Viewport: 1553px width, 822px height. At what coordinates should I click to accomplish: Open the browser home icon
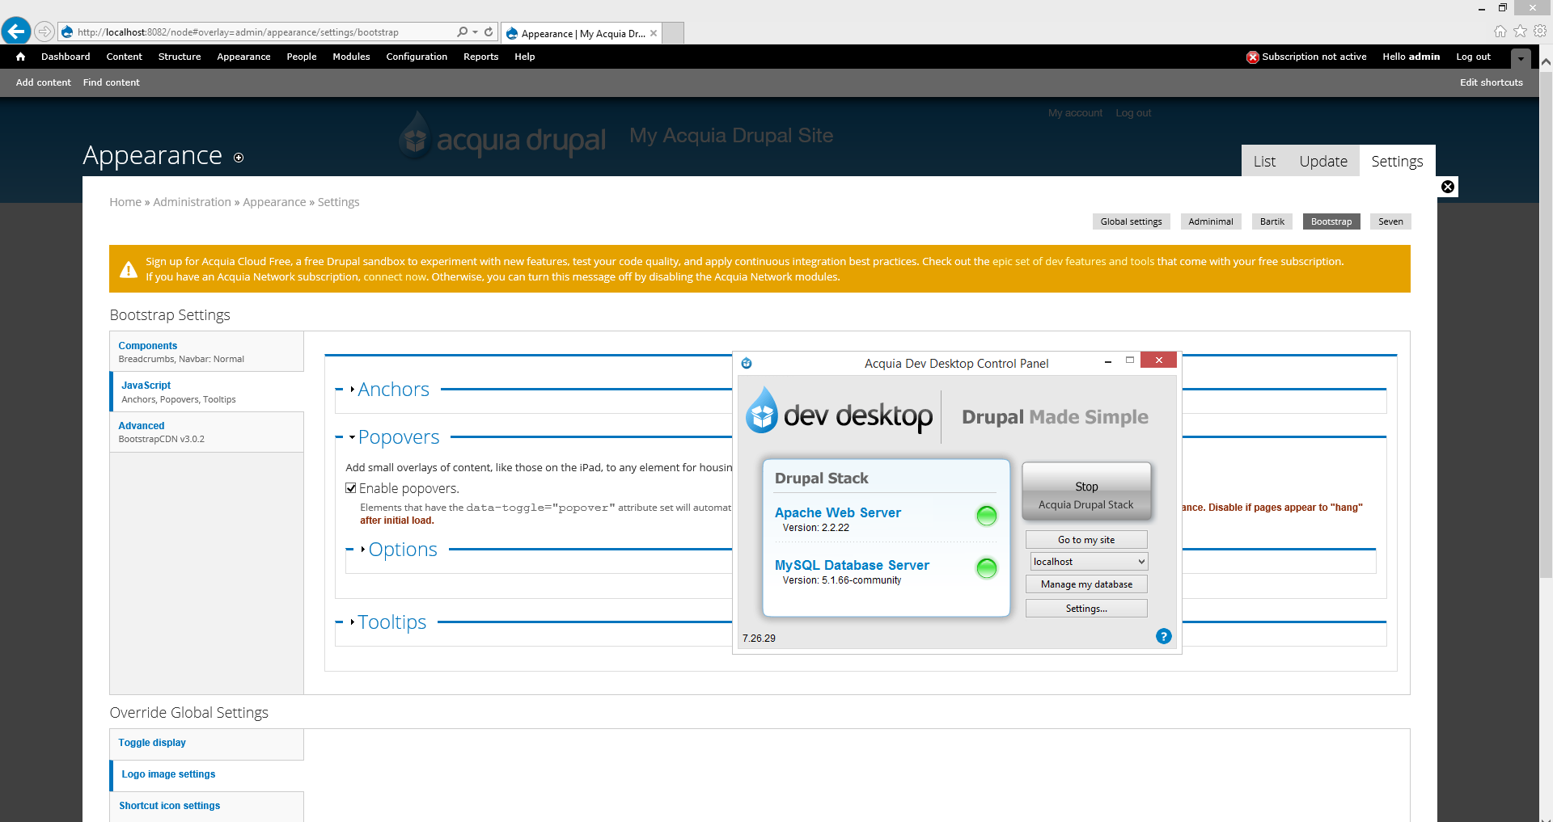coord(1500,32)
